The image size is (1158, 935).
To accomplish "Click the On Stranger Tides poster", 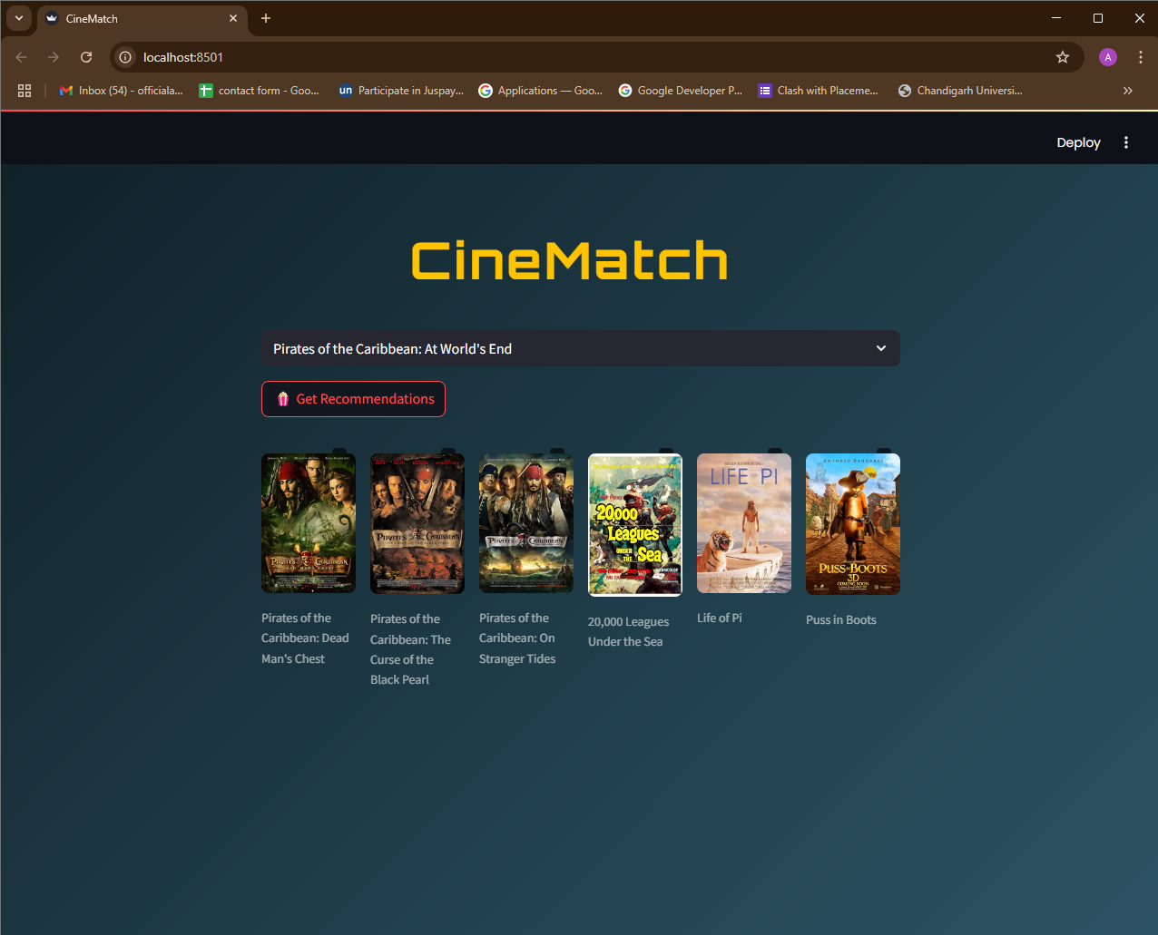I will pos(526,523).
